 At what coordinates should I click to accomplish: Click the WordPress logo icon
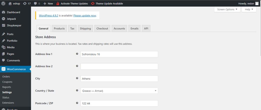(x=3, y=4)
